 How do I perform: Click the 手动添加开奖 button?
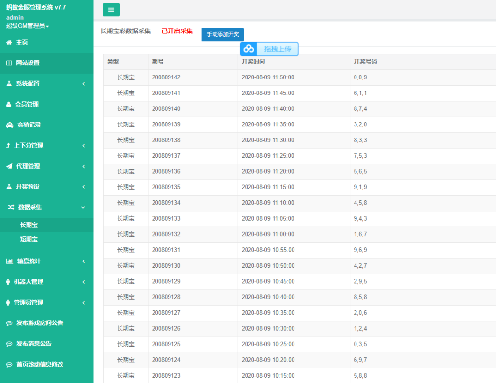pos(223,34)
